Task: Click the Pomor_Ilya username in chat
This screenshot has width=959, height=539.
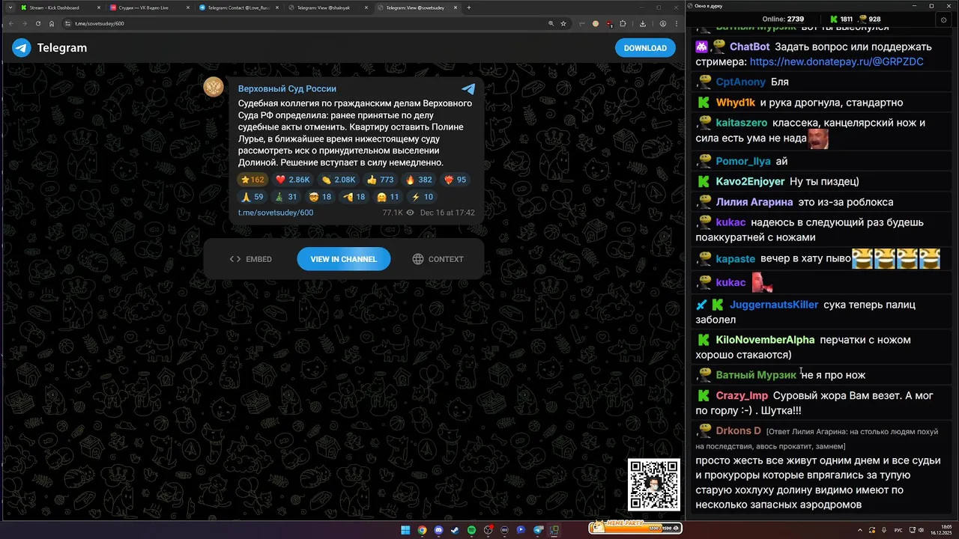Action: coord(743,161)
